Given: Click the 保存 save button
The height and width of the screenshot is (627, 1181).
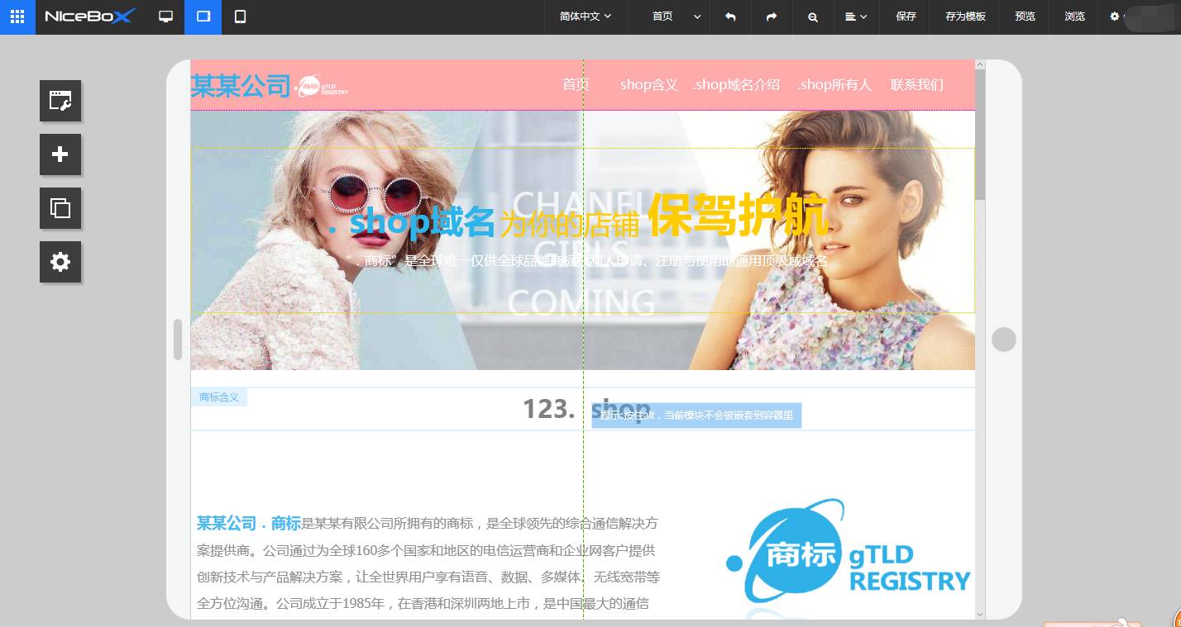Looking at the screenshot, I should (x=905, y=17).
